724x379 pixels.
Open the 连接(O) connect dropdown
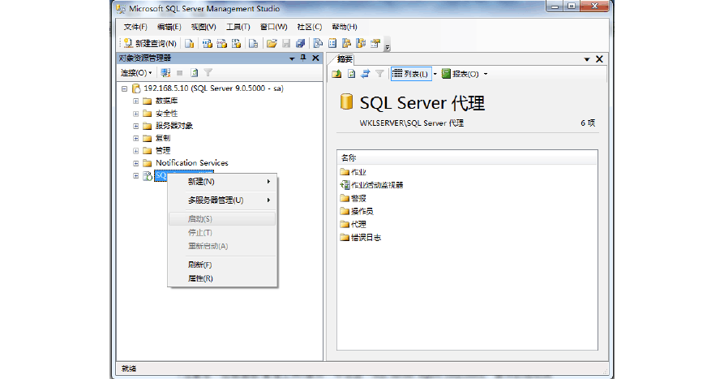point(136,72)
